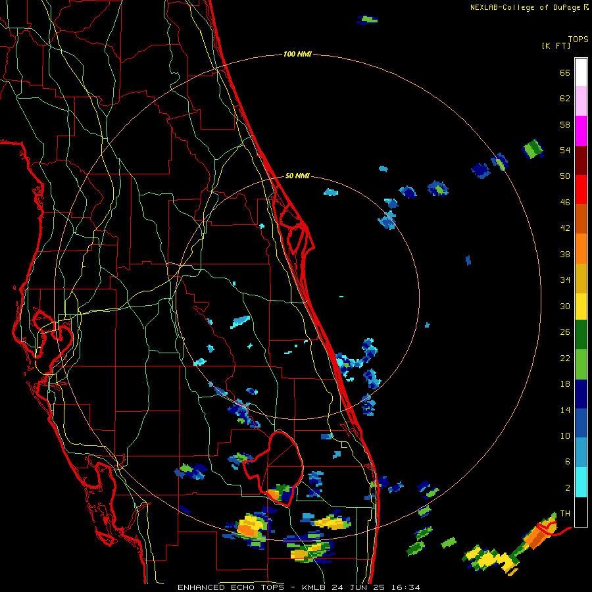Select the legend value 2
This screenshot has width=592, height=592.
(568, 487)
